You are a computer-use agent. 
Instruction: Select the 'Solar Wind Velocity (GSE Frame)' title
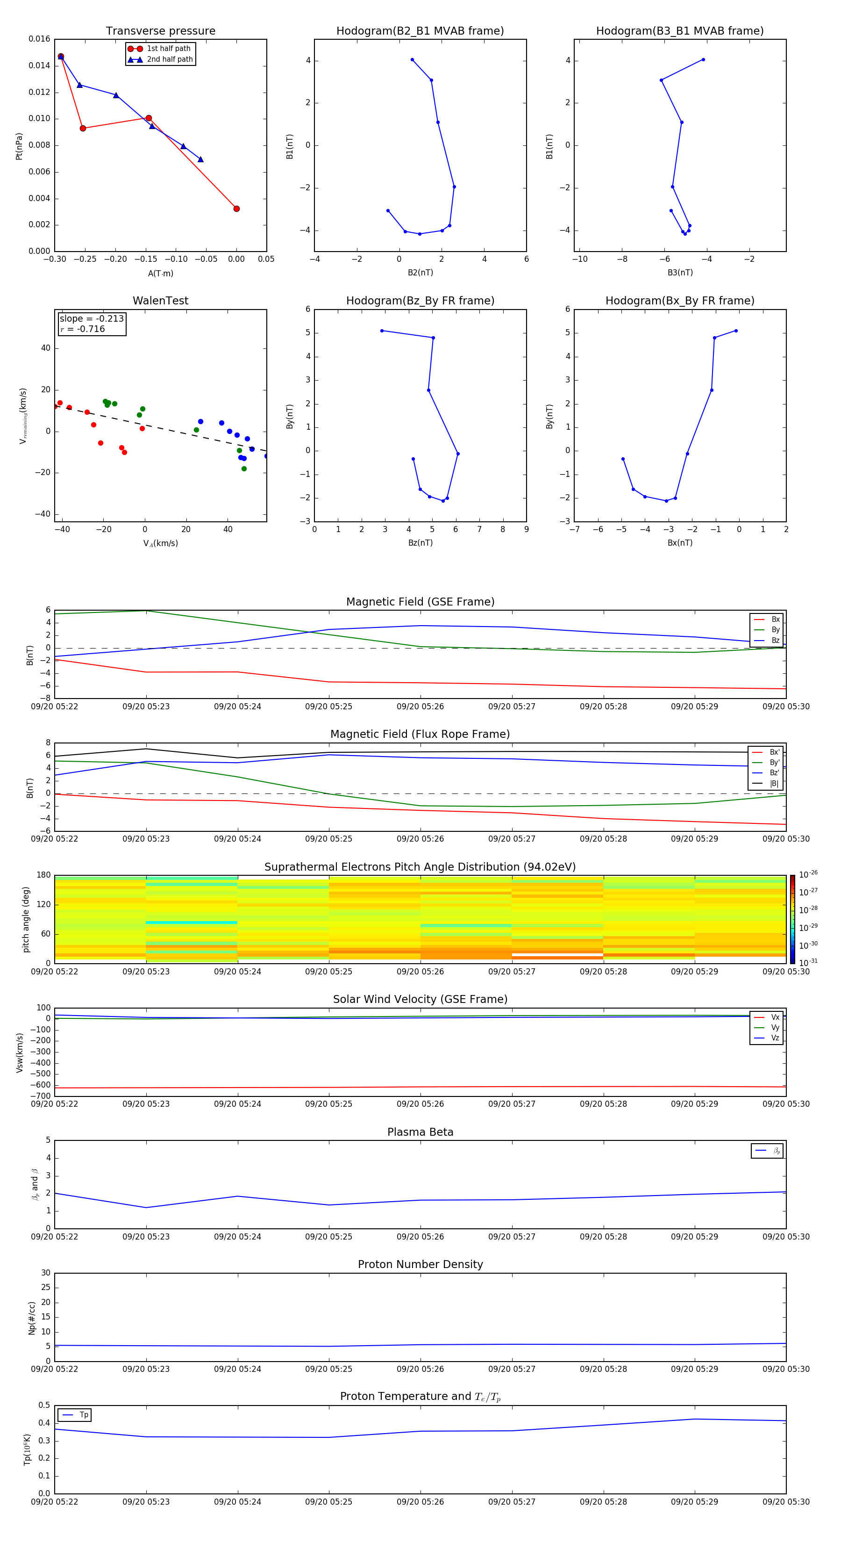(x=420, y=1000)
